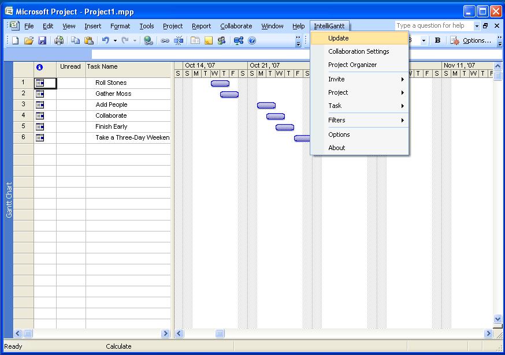505x355 pixels.
Task: Open Collaboration Settings menu entry
Action: (360, 51)
